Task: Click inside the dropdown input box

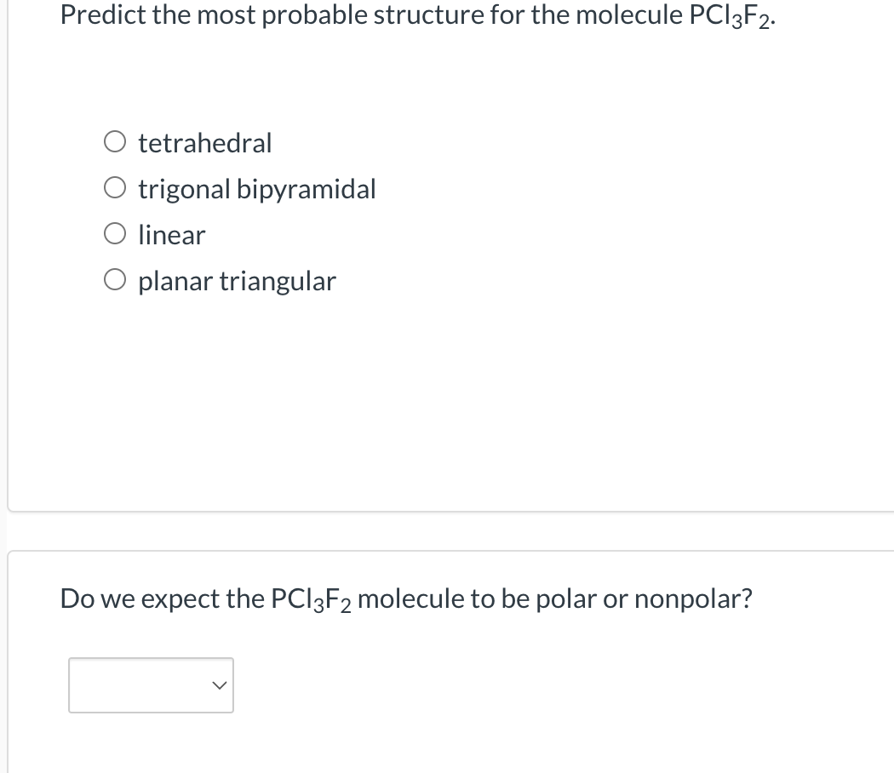Action: [136, 685]
